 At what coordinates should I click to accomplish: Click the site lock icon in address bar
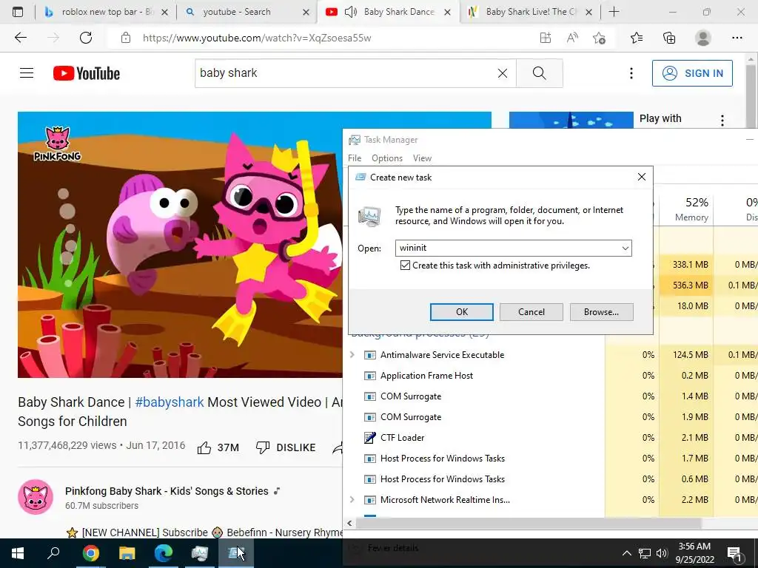point(126,38)
